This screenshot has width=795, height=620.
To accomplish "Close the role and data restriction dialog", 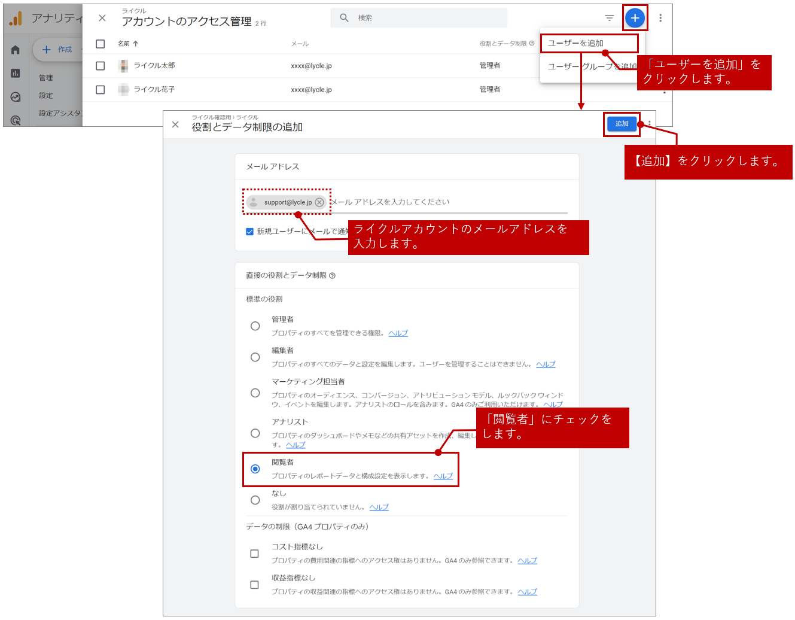I will [175, 124].
